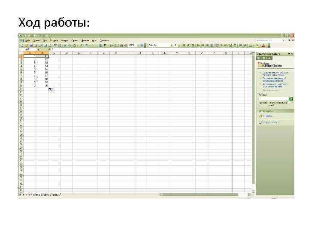The image size is (309, 232).
Task: Open the Вид menu
Action: [45, 40]
